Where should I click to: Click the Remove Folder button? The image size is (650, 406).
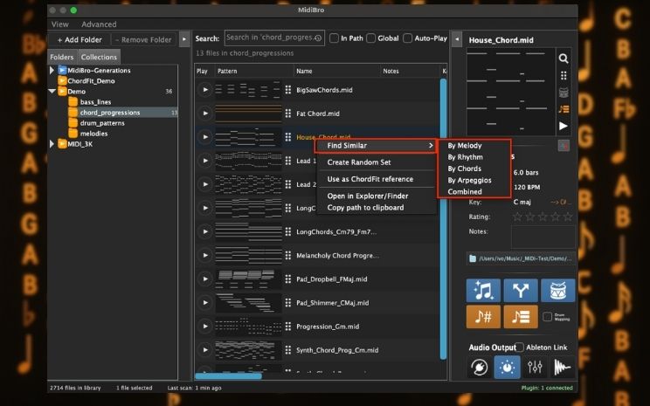pos(143,39)
